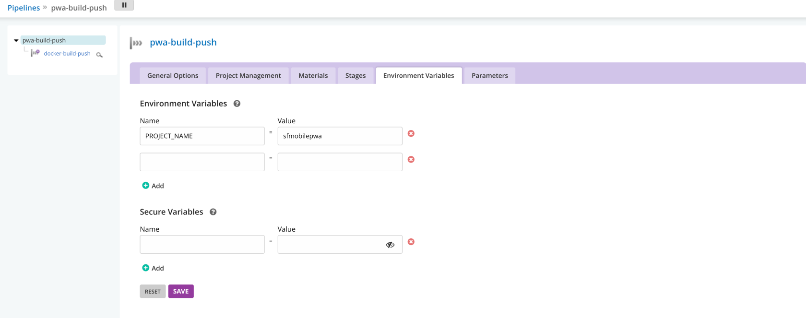The image size is (806, 318).
Task: Click the magnifier icon next to docker-build-push
Action: pos(99,55)
